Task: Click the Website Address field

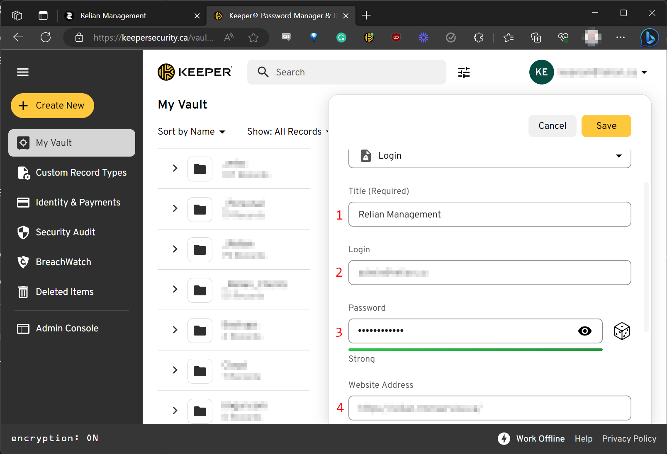Action: click(489, 408)
